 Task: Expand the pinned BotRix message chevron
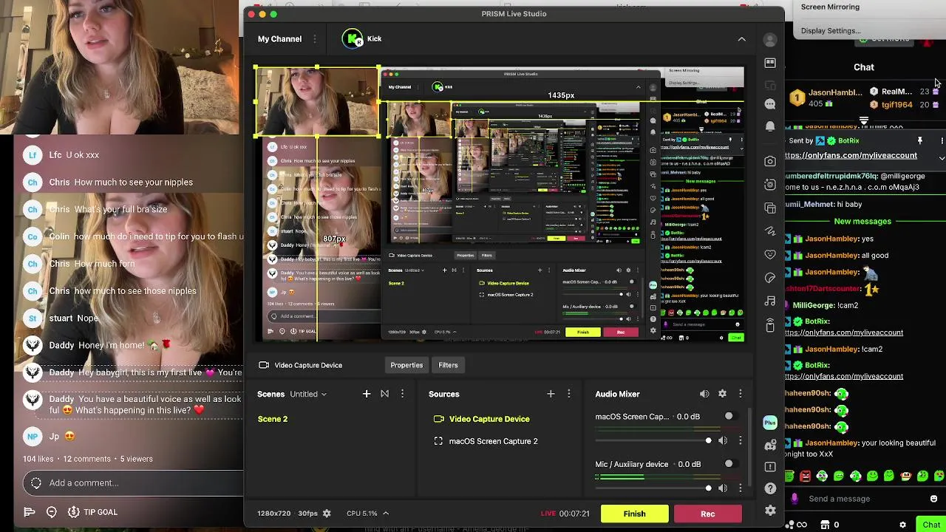[941, 157]
